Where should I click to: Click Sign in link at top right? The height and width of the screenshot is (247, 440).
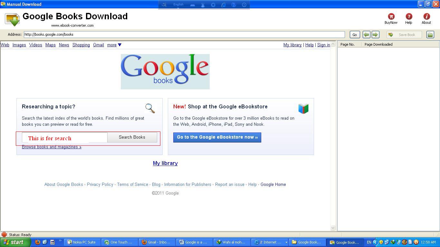pos(323,45)
